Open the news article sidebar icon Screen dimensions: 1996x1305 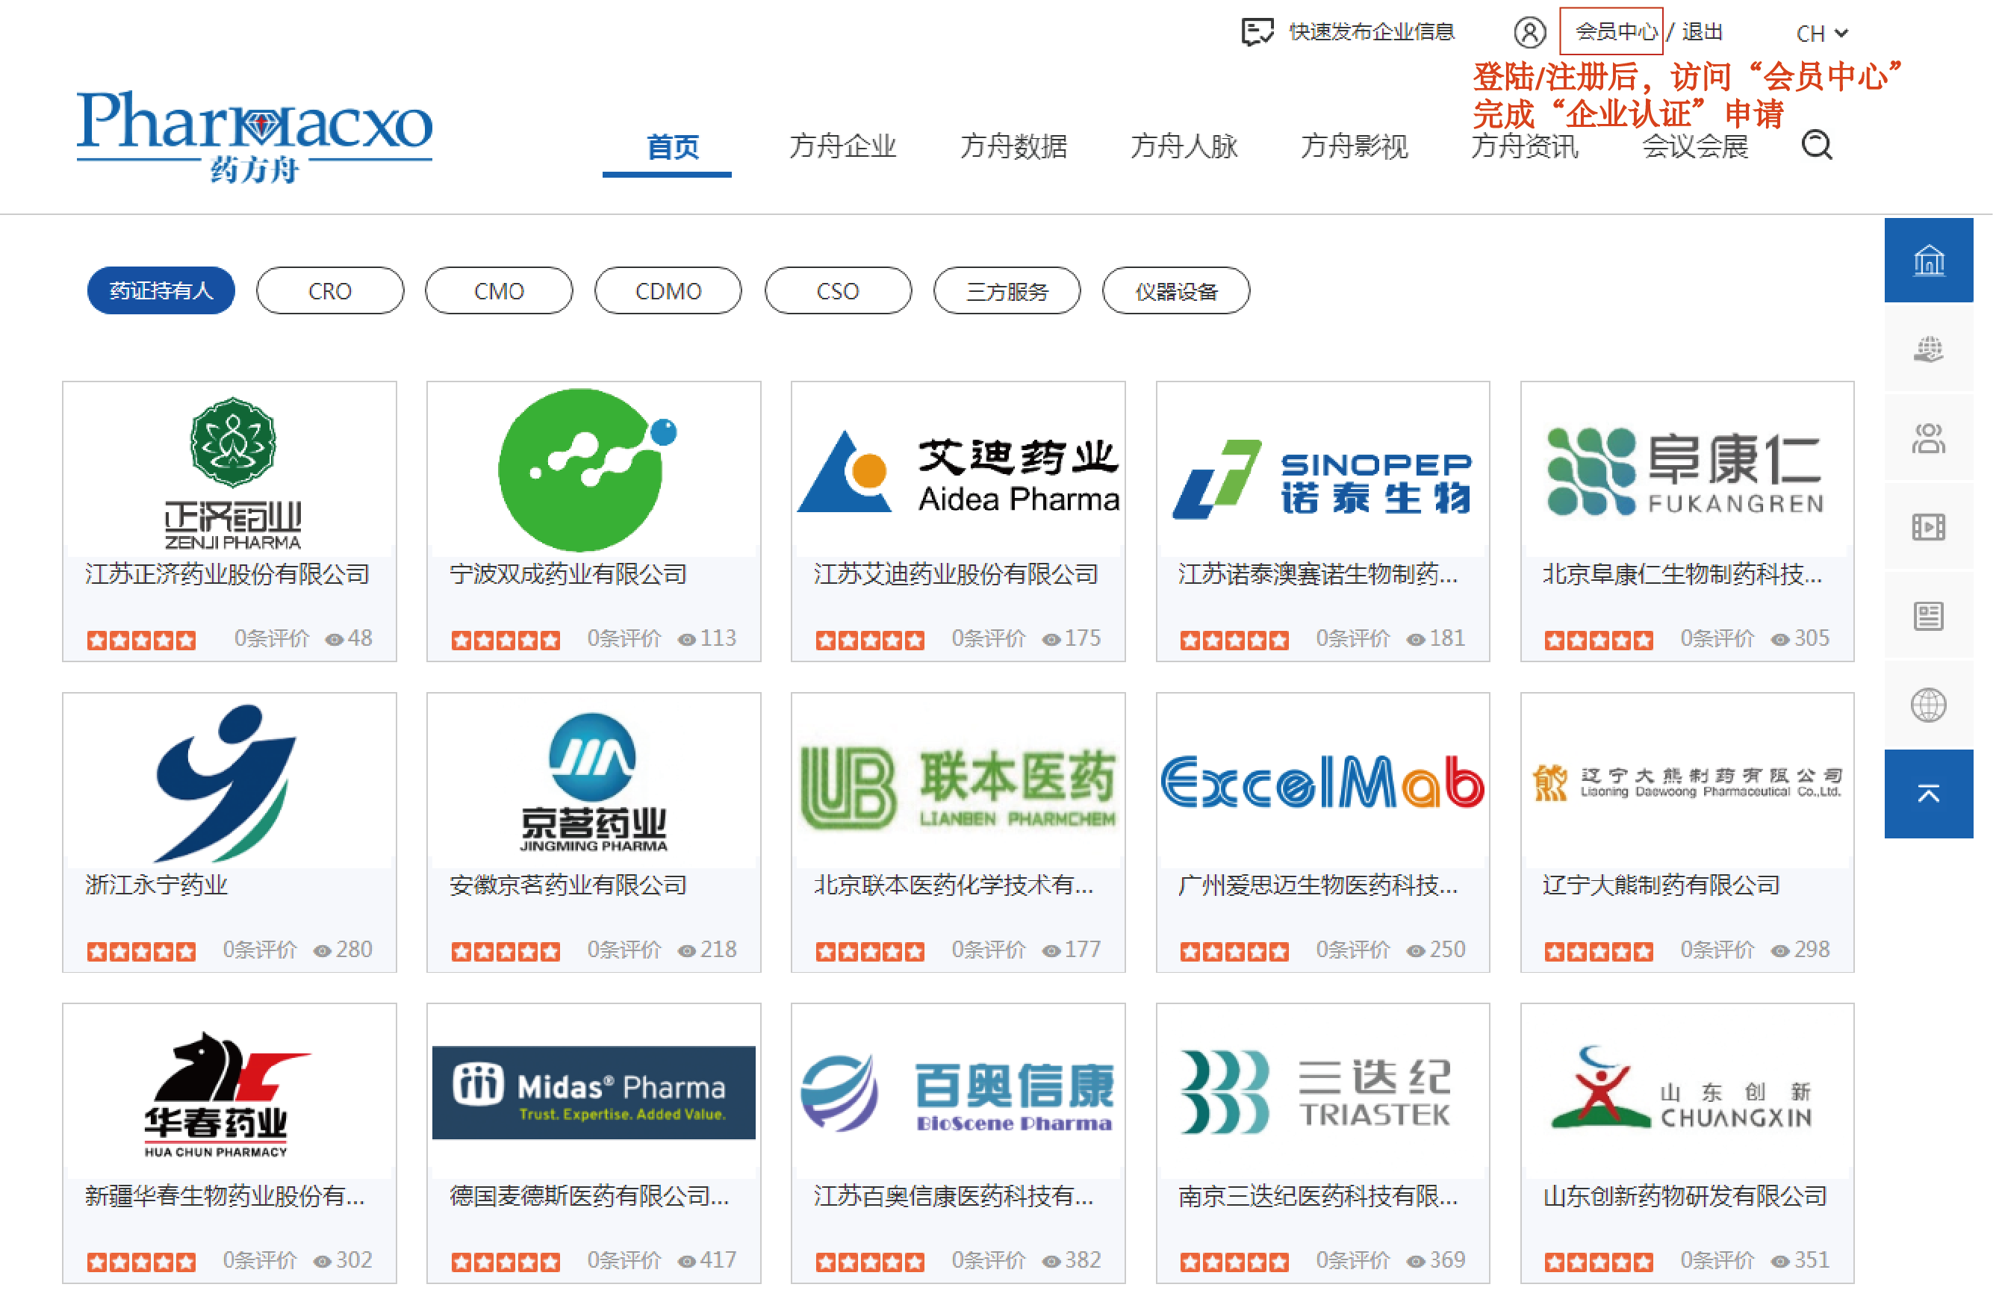tap(1930, 617)
